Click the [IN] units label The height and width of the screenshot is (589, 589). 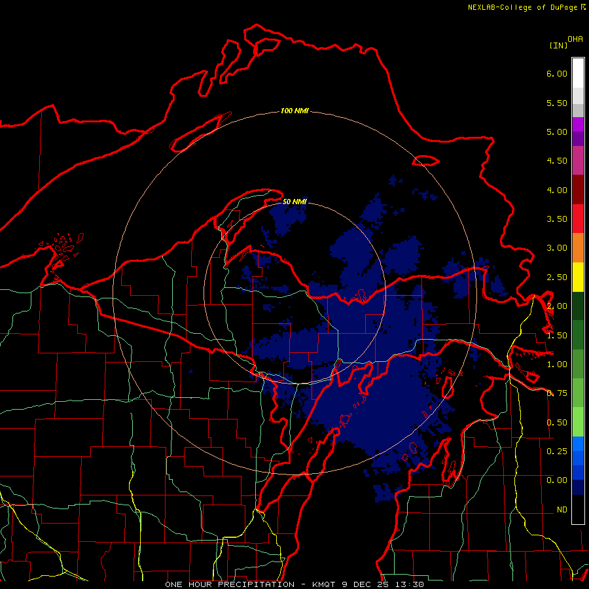558,45
